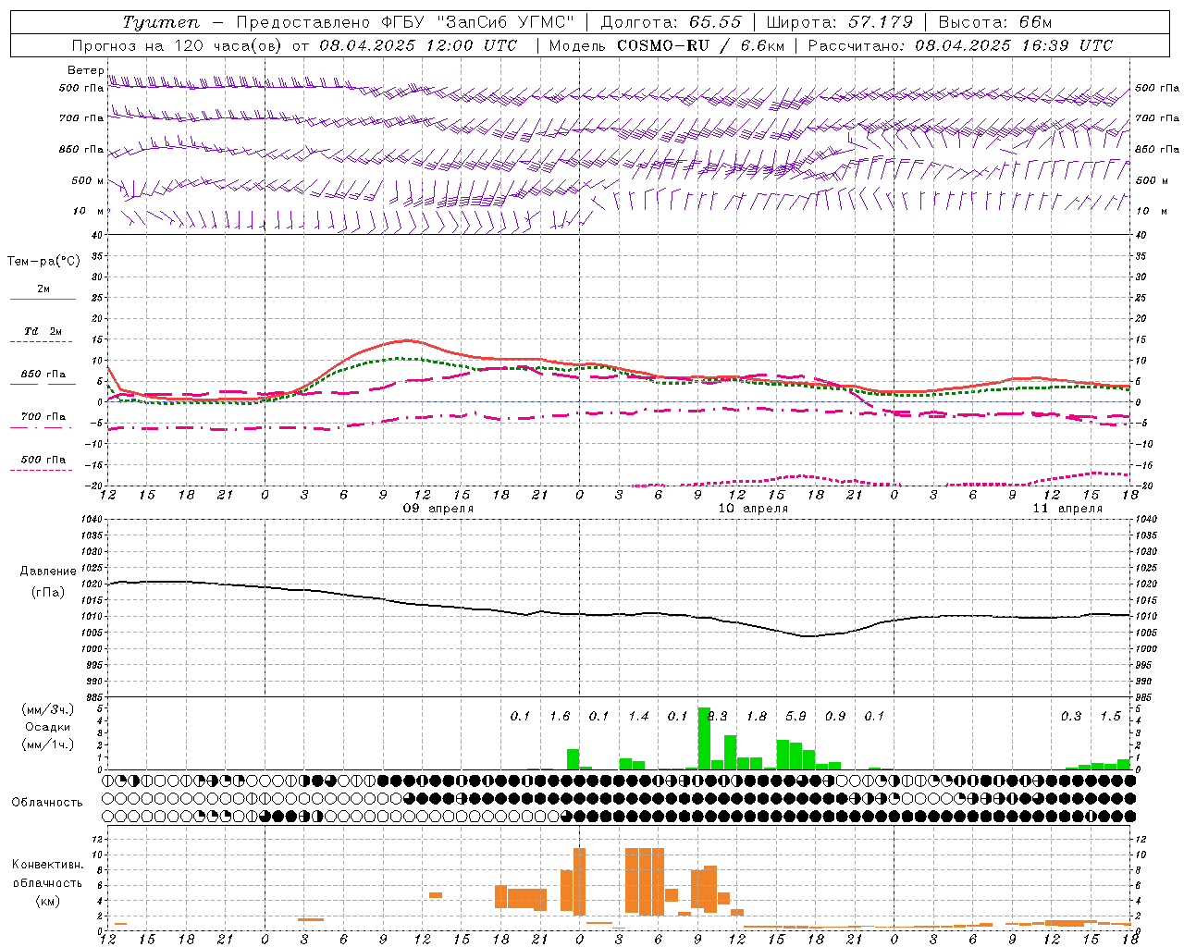Click the "Конвективн." convective cloud label
This screenshot has height=947, width=1184.
pos(48,865)
